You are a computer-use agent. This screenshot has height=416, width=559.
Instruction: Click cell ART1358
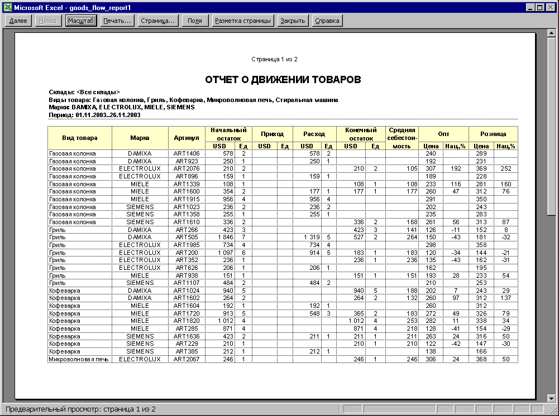[187, 214]
